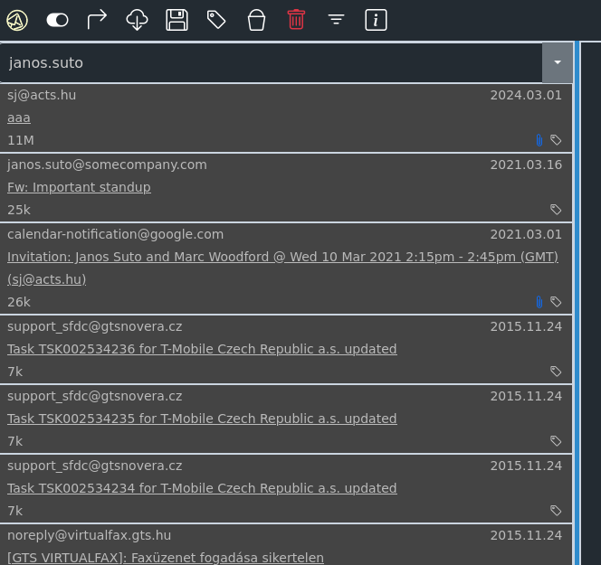Open the Janos Suto and Marc Woodford invitation

click(x=282, y=257)
